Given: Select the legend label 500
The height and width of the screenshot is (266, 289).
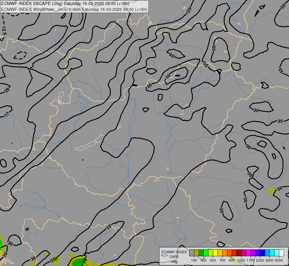Looking at the screenshot, I should pyautogui.click(x=213, y=260).
